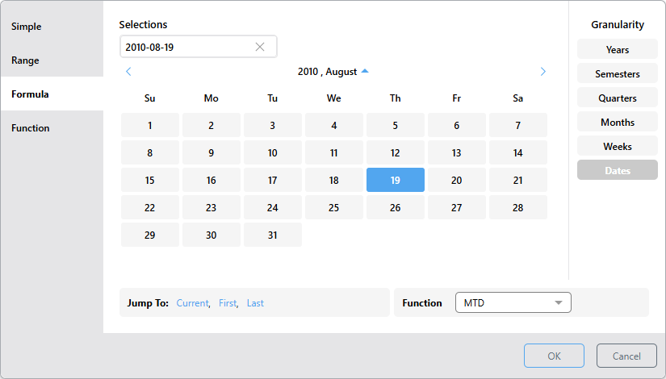
Task: Open the MTD Function dropdown
Action: pos(513,303)
